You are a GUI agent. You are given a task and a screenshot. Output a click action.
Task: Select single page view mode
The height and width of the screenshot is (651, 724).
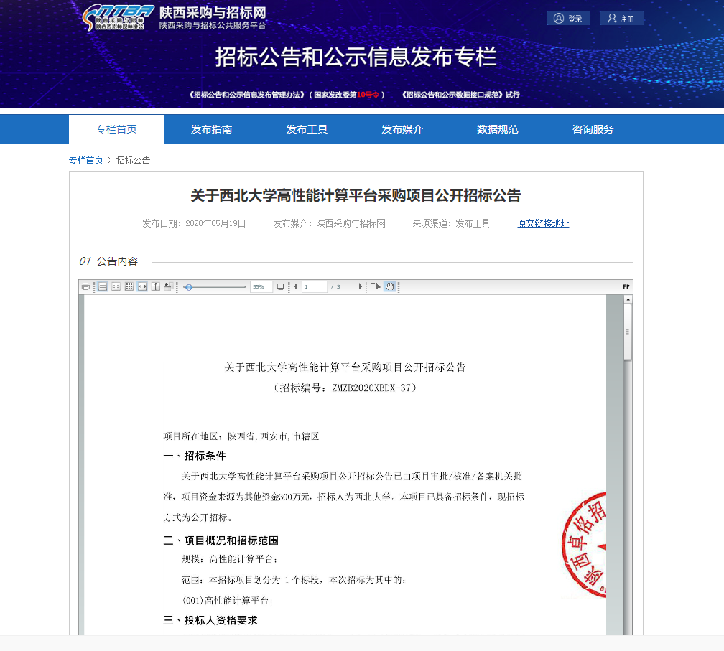(103, 286)
